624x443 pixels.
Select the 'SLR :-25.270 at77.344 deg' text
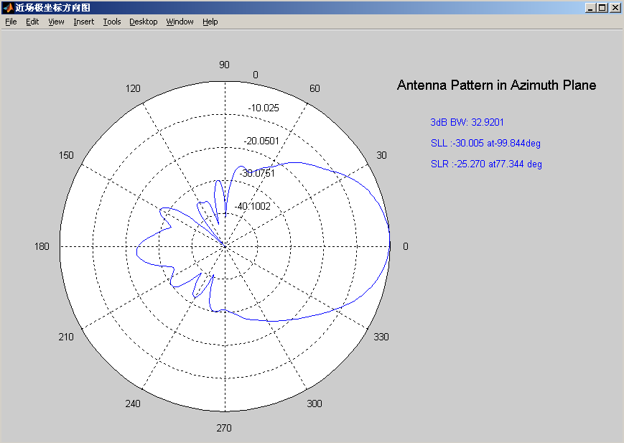click(x=486, y=164)
